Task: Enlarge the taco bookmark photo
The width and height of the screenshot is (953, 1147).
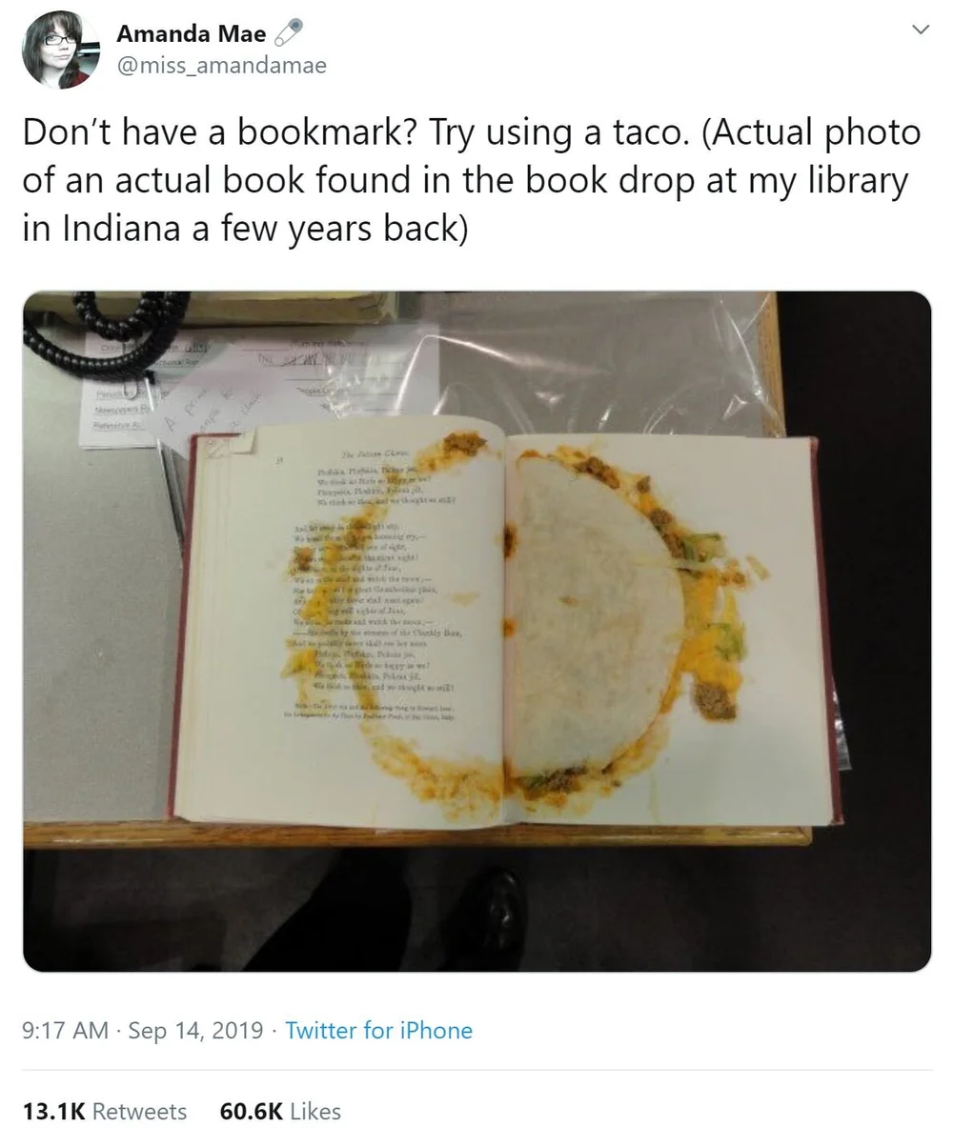Action: 476,631
